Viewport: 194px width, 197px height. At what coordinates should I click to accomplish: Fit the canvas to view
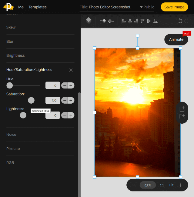(x=171, y=185)
